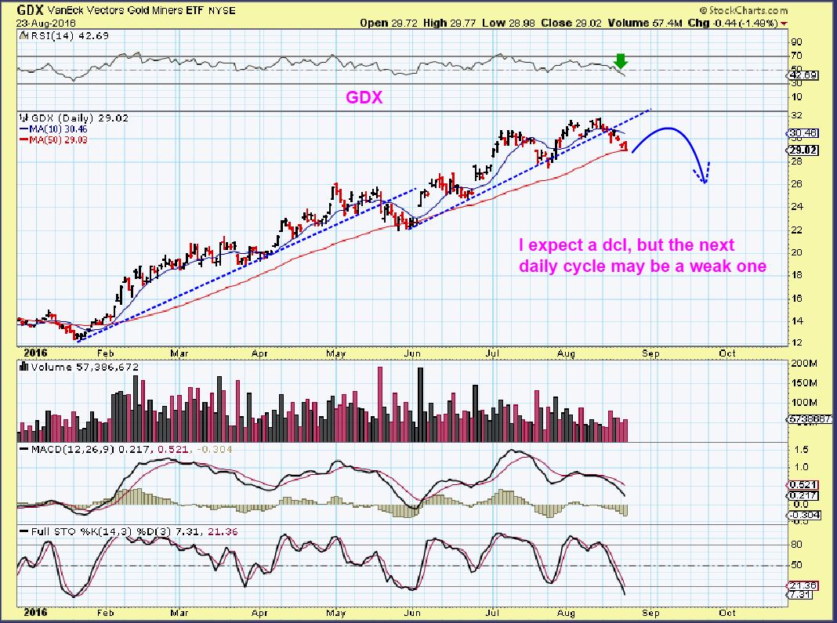The image size is (837, 623).
Task: Click the 80 level on stochastic axis
Action: [x=797, y=545]
